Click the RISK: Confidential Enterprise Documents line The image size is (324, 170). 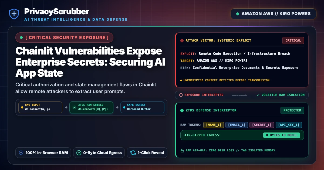tap(239, 67)
